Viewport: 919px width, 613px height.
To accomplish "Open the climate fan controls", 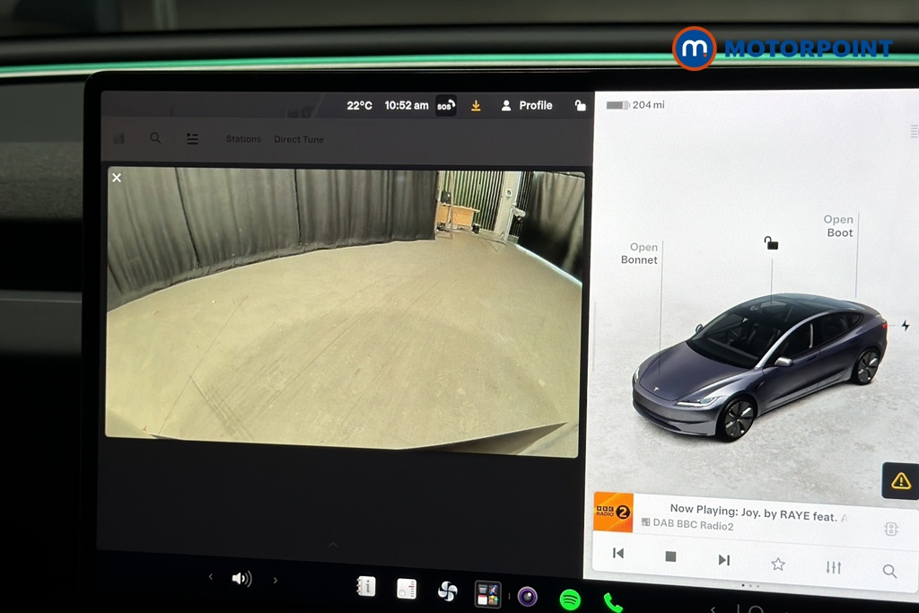I will tap(447, 591).
